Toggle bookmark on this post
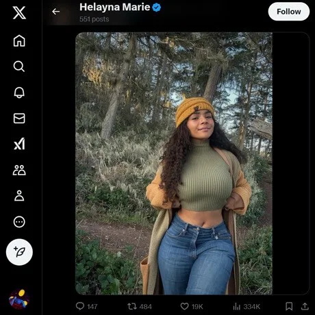 [289, 306]
